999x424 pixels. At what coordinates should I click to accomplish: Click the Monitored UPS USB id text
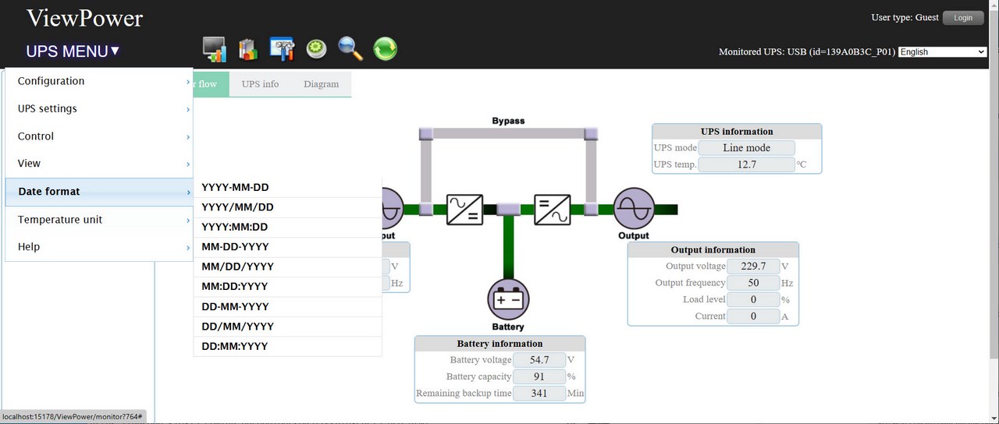pyautogui.click(x=807, y=52)
